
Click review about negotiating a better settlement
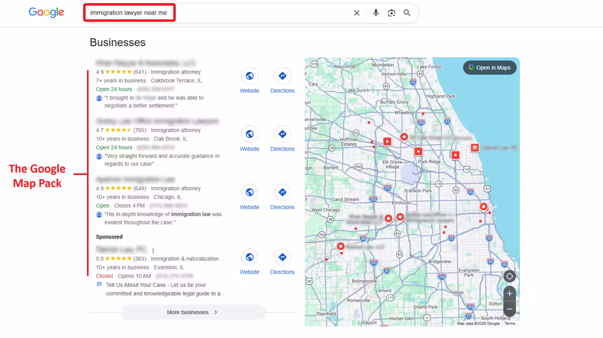pyautogui.click(x=154, y=101)
